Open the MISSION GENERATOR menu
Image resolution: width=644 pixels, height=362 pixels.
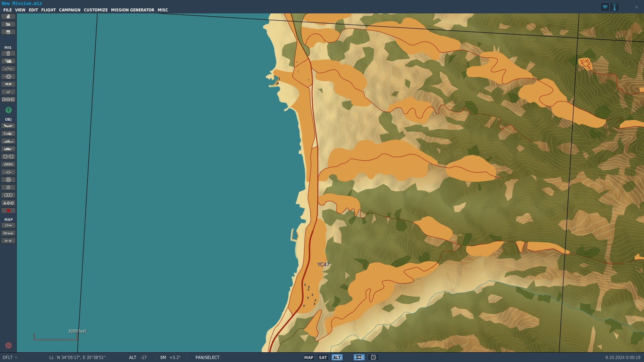click(x=132, y=10)
